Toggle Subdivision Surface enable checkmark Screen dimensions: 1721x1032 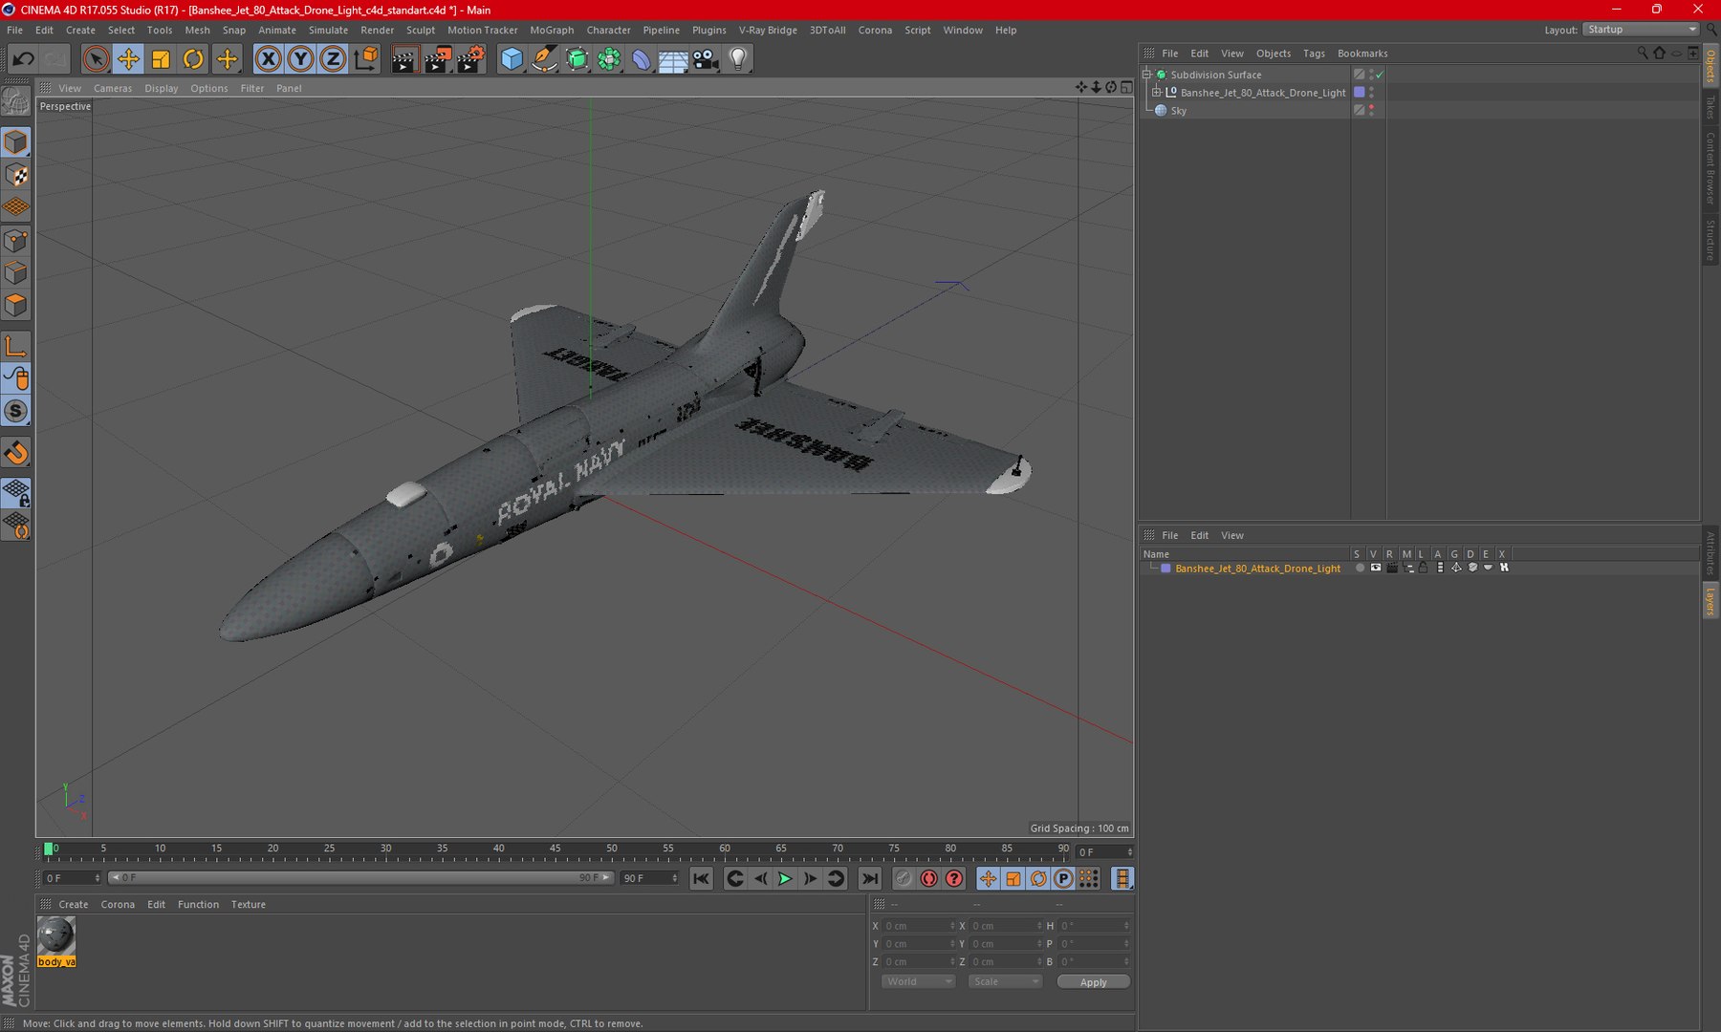1380,75
